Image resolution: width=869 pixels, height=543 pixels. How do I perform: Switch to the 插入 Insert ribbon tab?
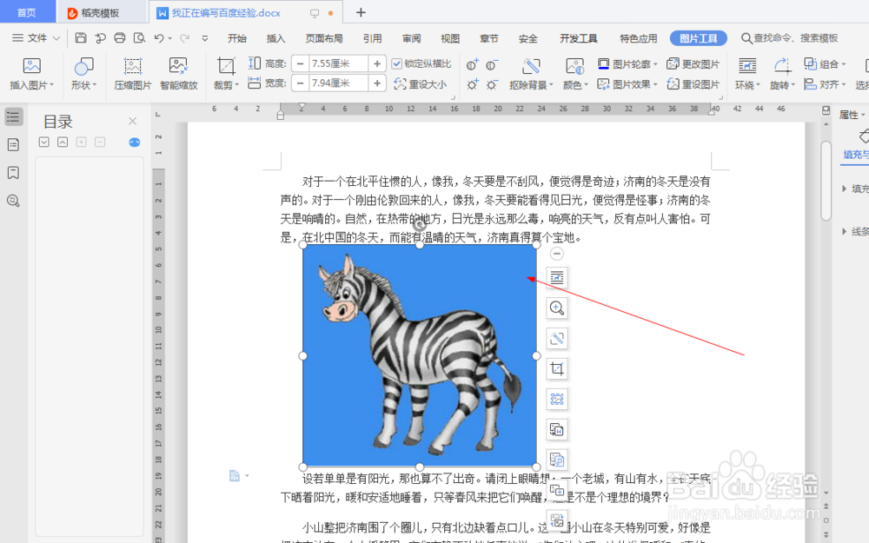click(275, 38)
